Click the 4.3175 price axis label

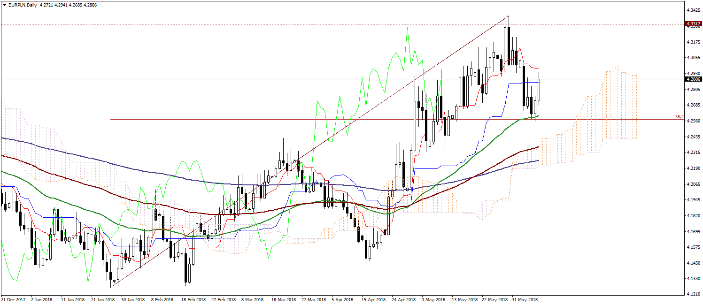click(693, 42)
